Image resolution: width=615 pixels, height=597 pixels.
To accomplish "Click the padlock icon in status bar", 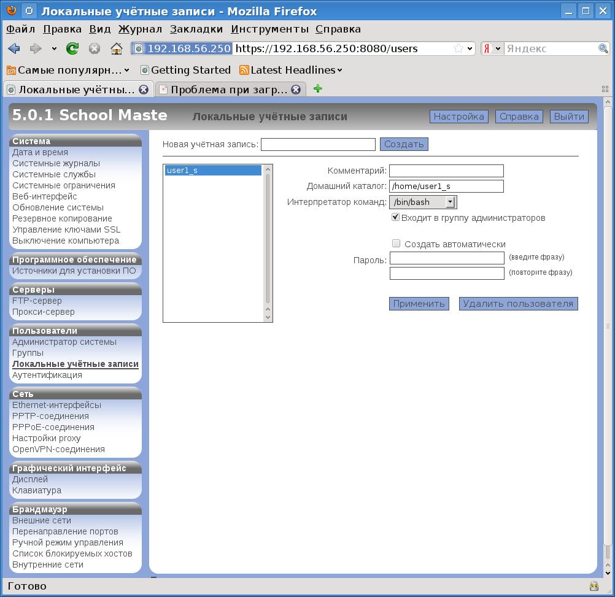I will pyautogui.click(x=594, y=586).
